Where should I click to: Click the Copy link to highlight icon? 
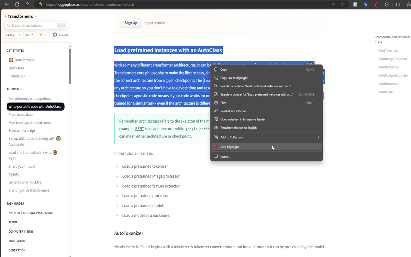coord(216,78)
